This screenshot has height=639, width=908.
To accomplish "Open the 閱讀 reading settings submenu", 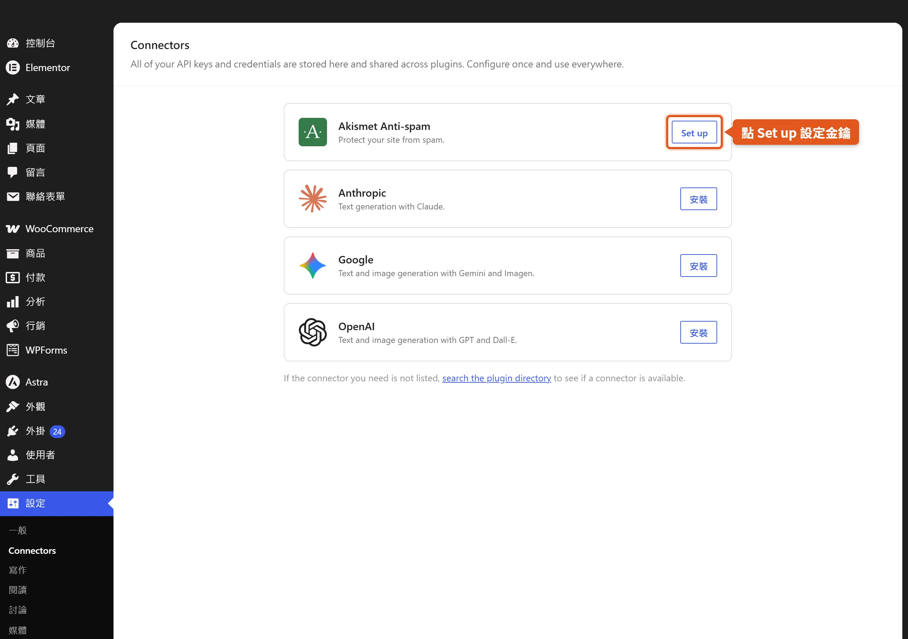I will click(18, 590).
